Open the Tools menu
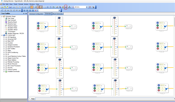 (15, 4)
